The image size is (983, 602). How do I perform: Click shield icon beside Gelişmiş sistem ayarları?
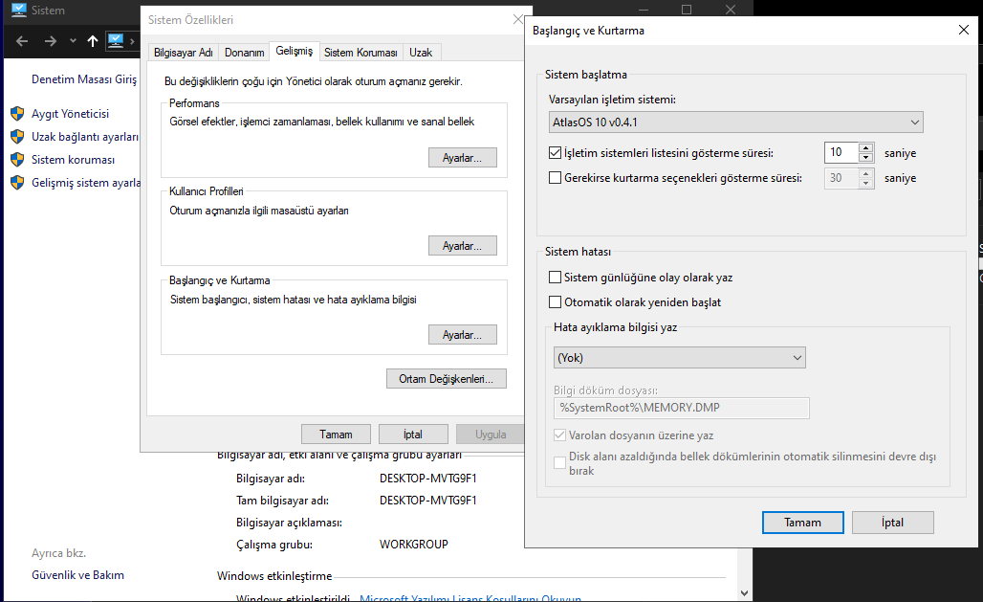click(x=17, y=183)
